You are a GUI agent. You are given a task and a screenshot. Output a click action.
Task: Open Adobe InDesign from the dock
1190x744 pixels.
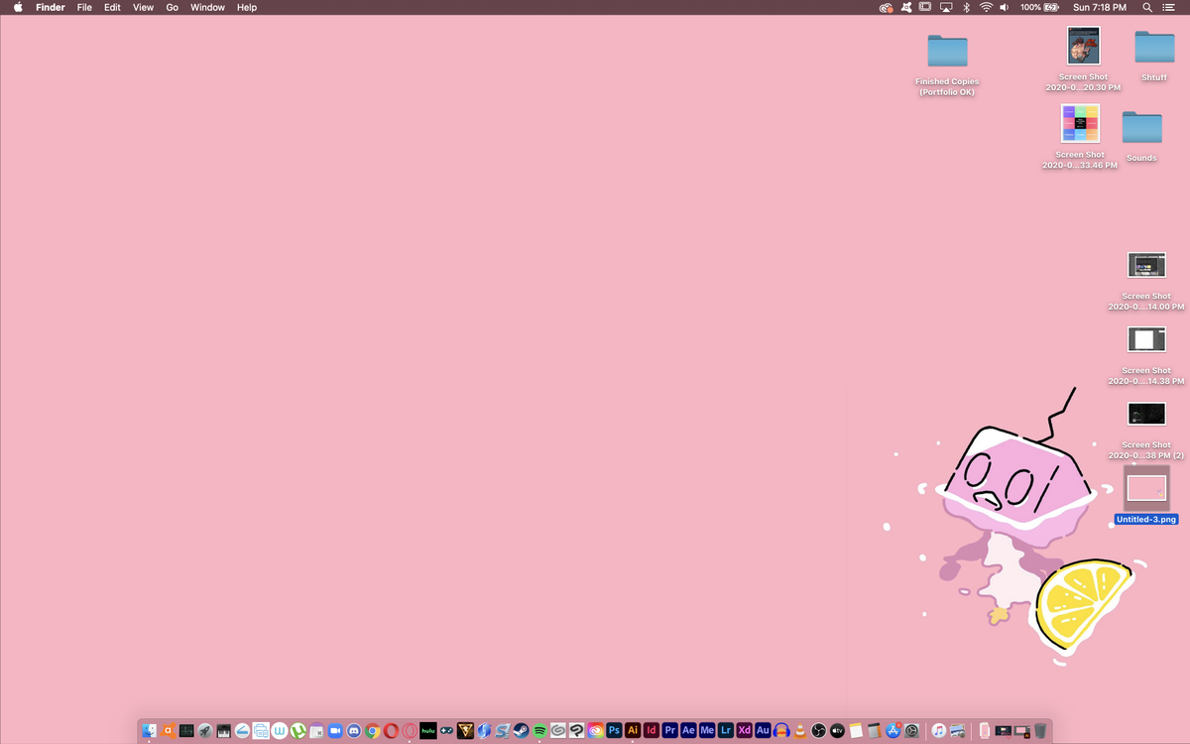652,731
